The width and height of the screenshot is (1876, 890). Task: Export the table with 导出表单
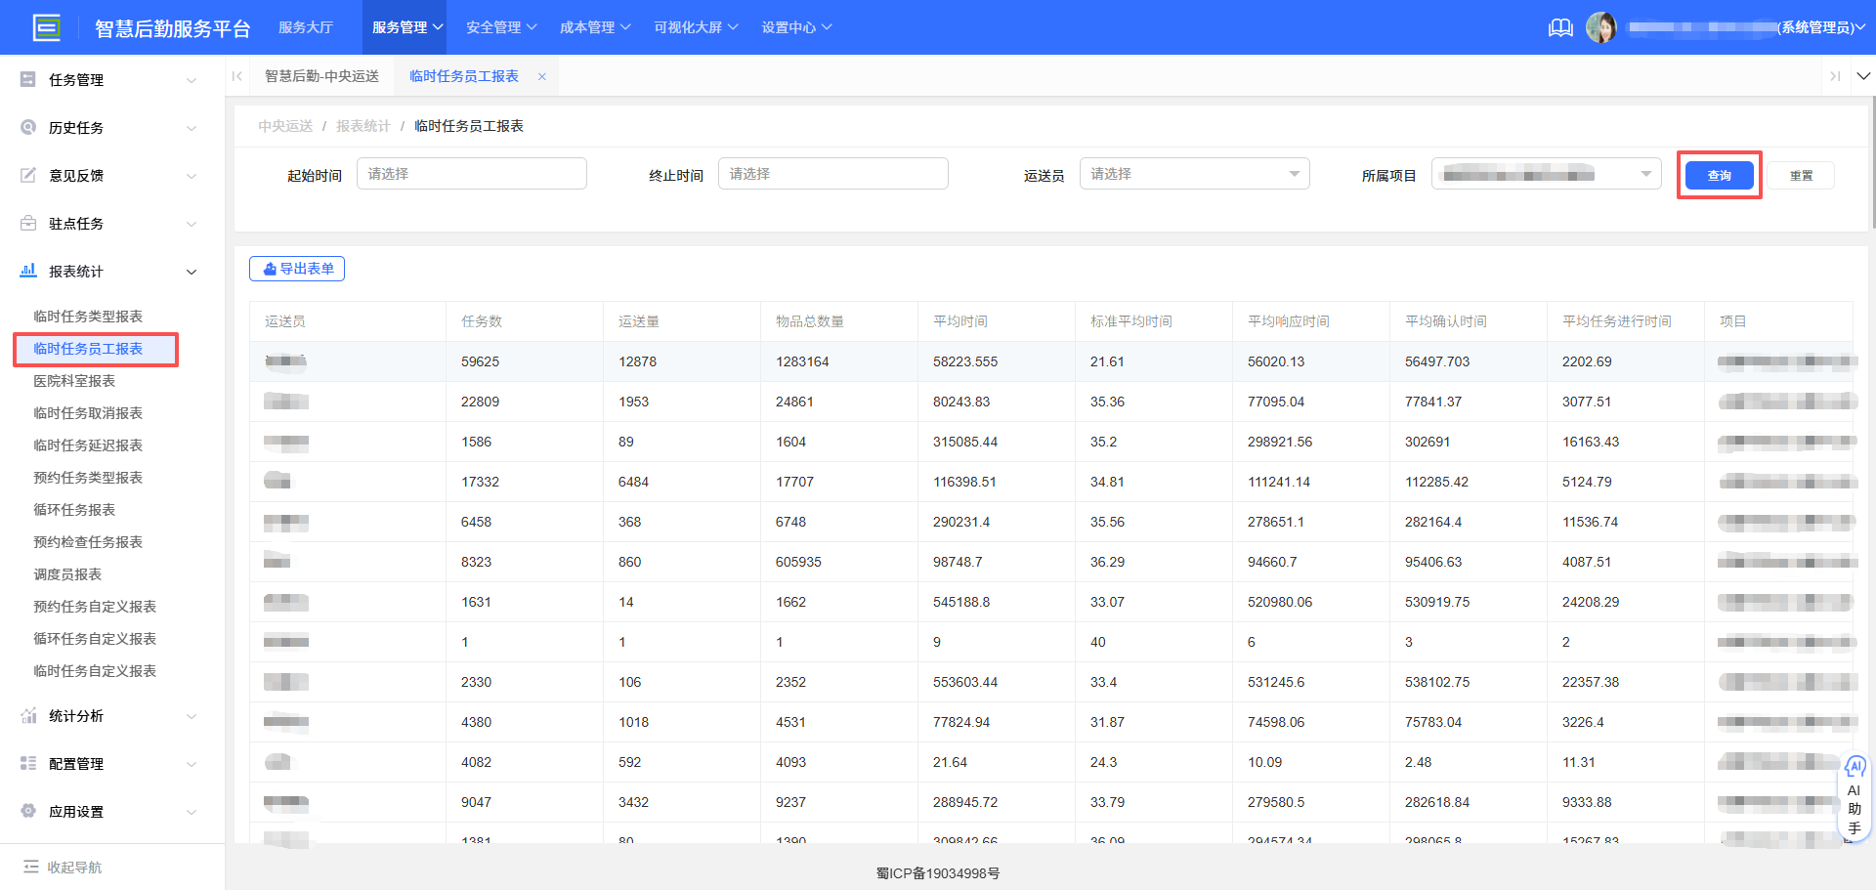coord(296,268)
